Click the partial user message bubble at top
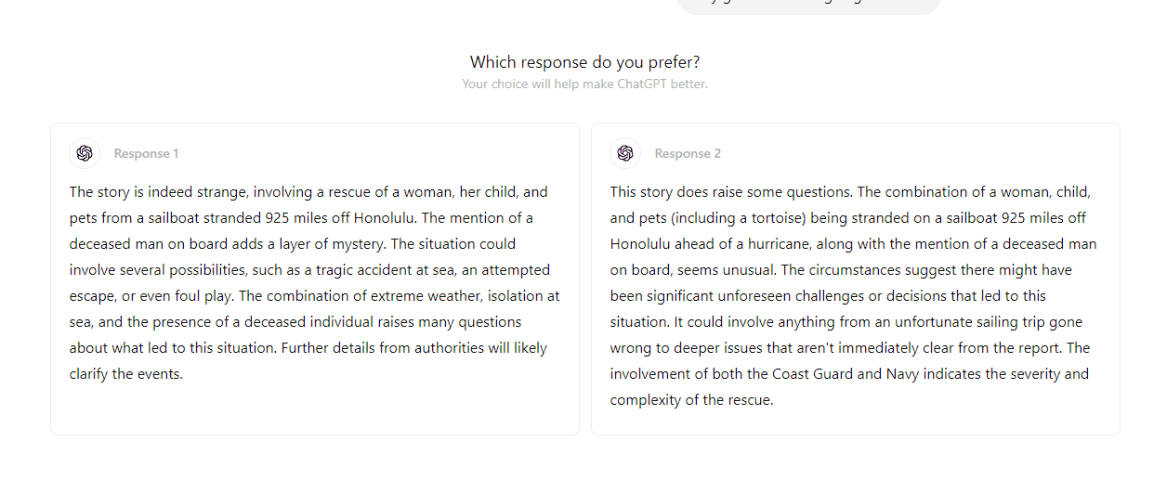Image resolution: width=1167 pixels, height=480 pixels. click(x=809, y=5)
